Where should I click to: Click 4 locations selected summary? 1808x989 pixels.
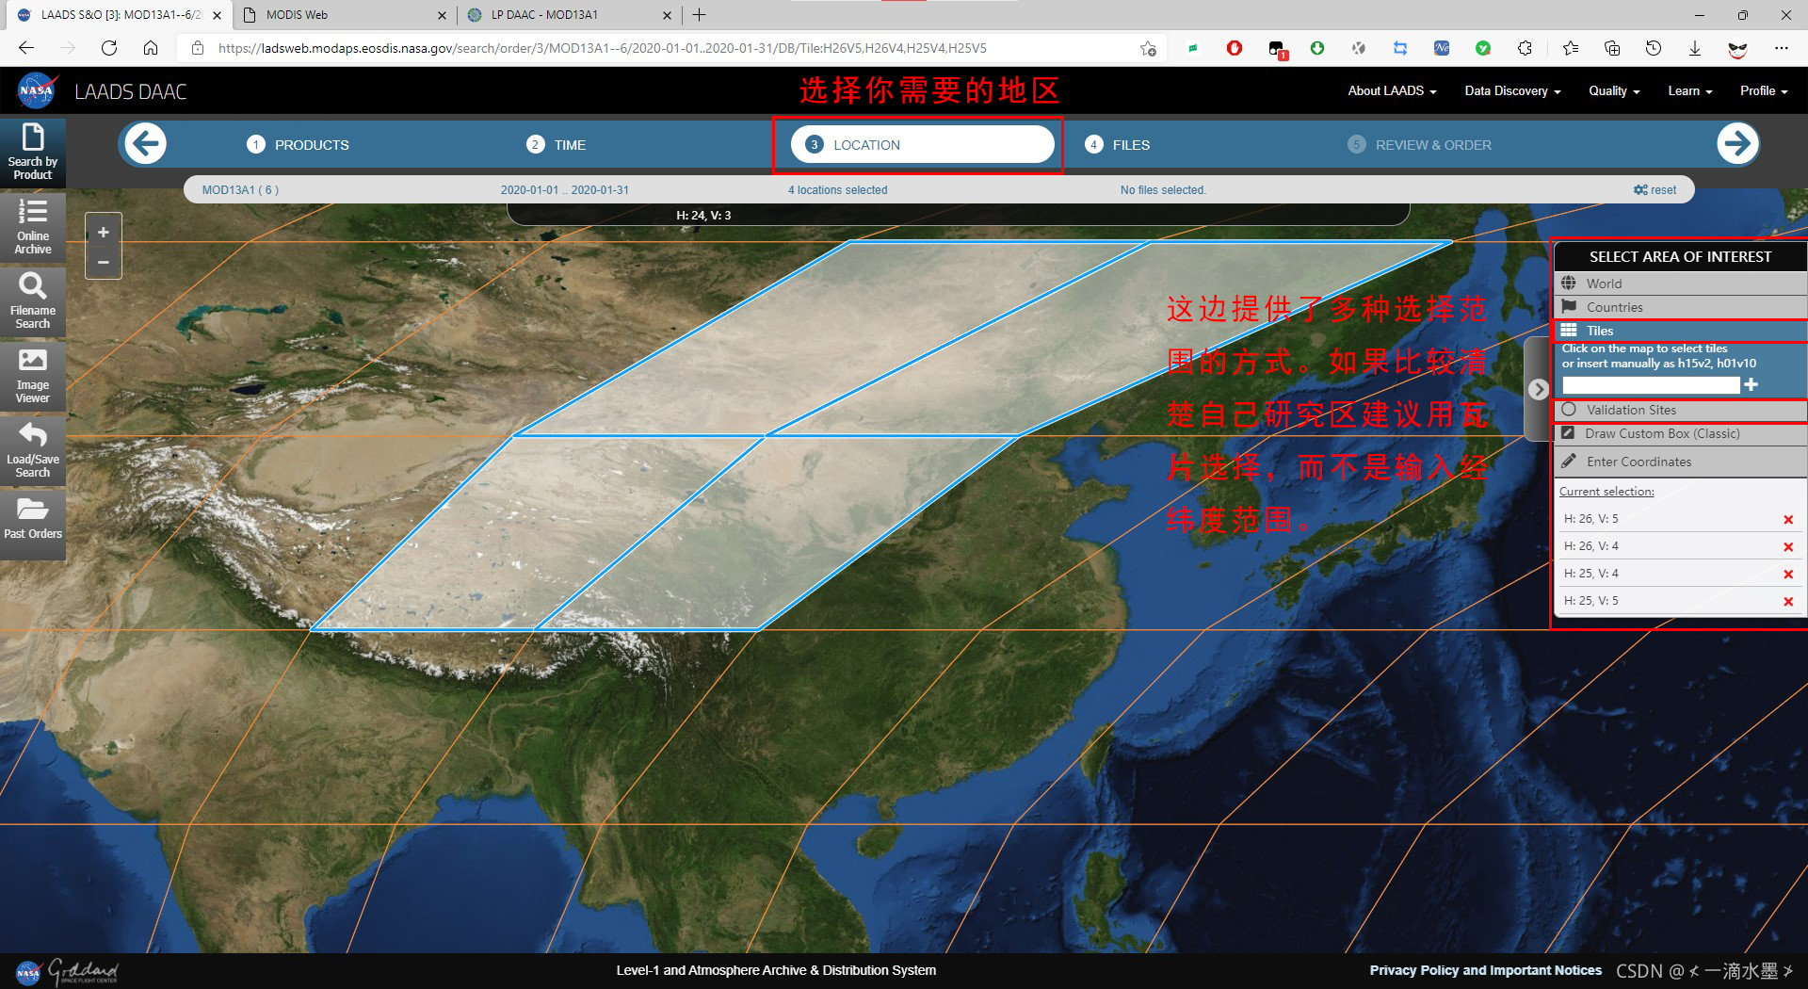click(x=837, y=189)
